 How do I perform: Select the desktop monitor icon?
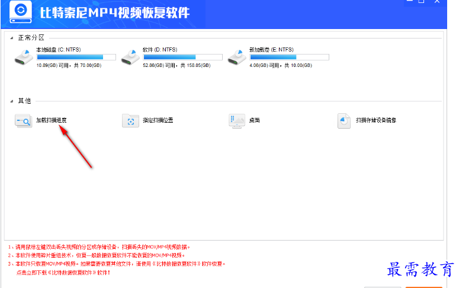point(237,121)
